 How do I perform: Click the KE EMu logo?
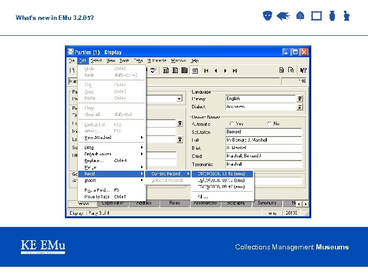tap(43, 247)
